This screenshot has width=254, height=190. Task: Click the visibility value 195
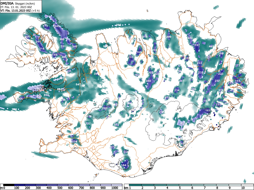(x=218, y=105)
